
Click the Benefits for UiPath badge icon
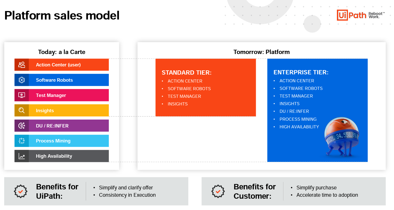pyautogui.click(x=21, y=191)
